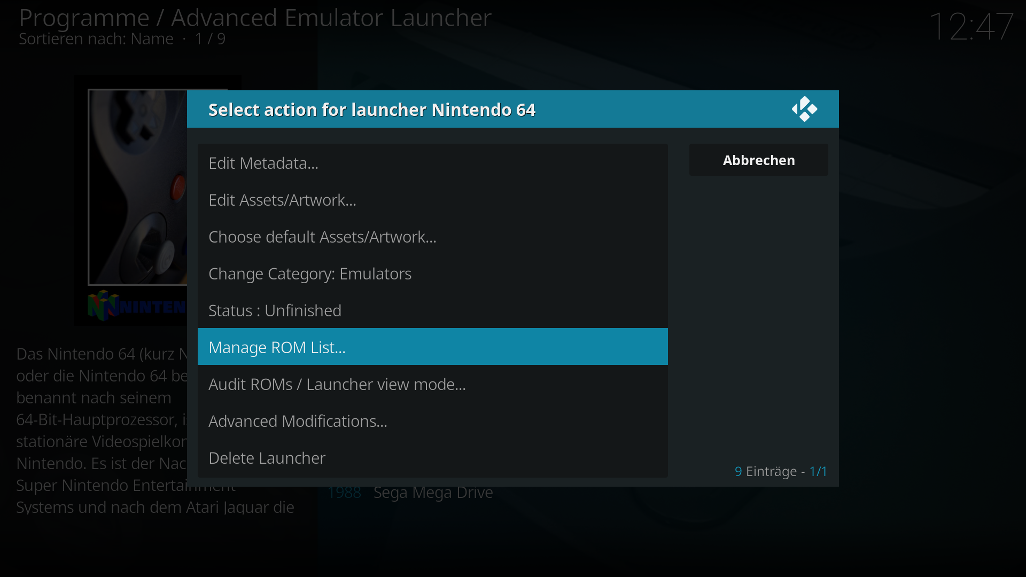1026x577 pixels.
Task: Open Edit Metadata option
Action: pyautogui.click(x=432, y=162)
